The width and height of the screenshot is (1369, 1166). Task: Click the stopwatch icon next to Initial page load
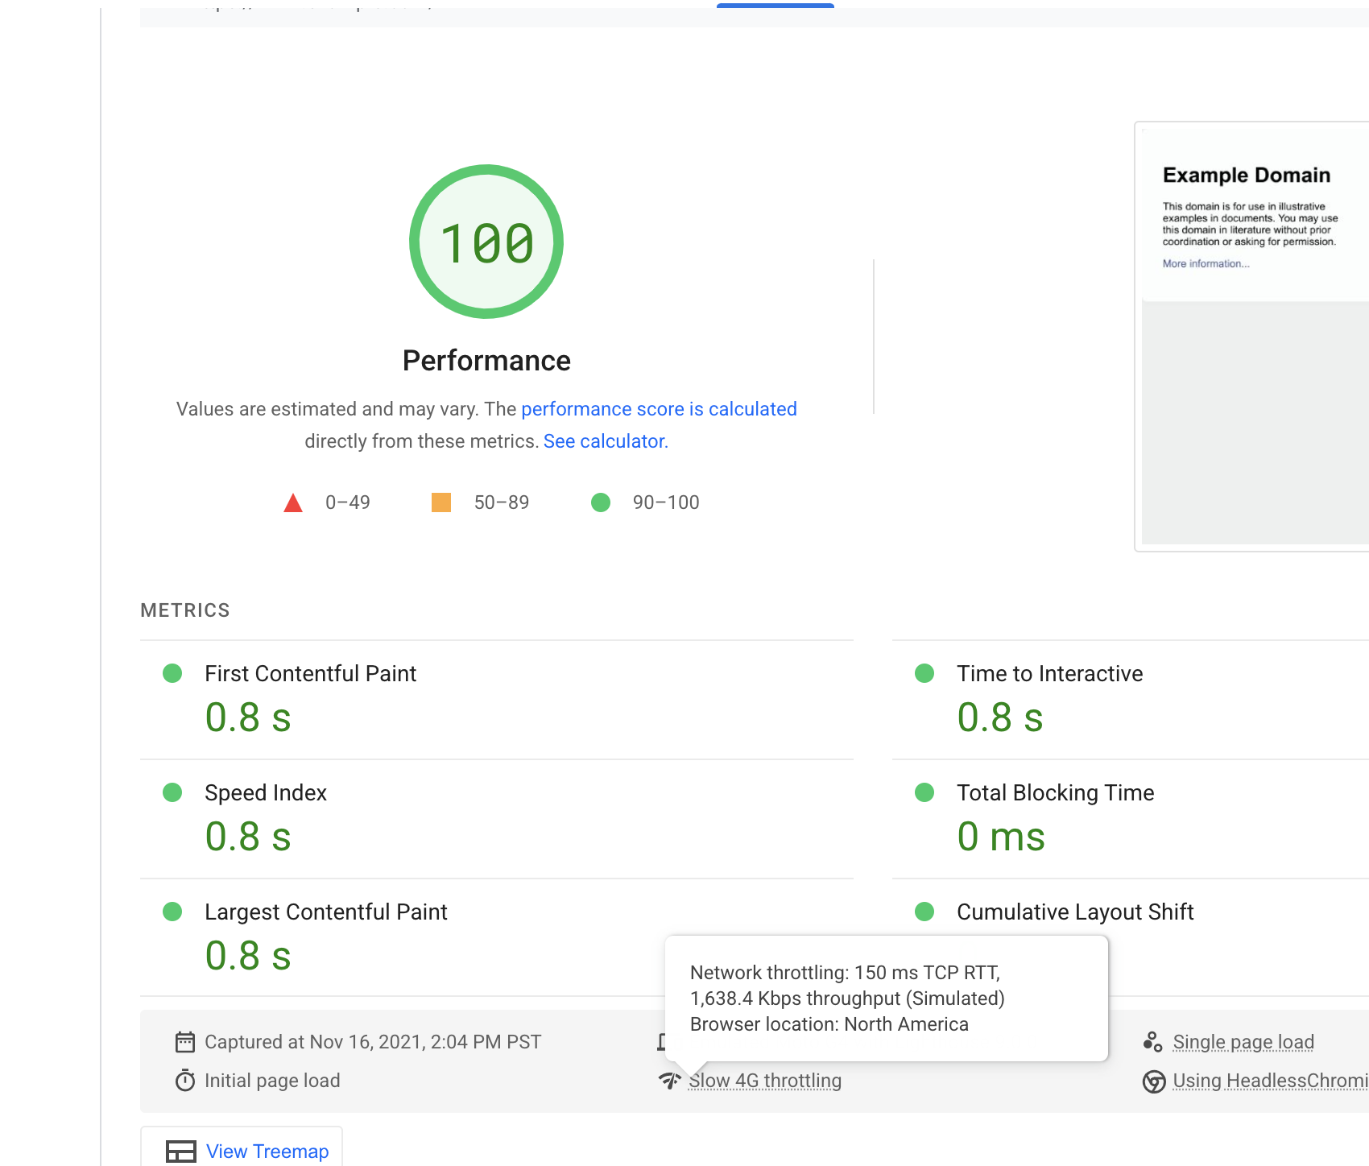point(184,1080)
